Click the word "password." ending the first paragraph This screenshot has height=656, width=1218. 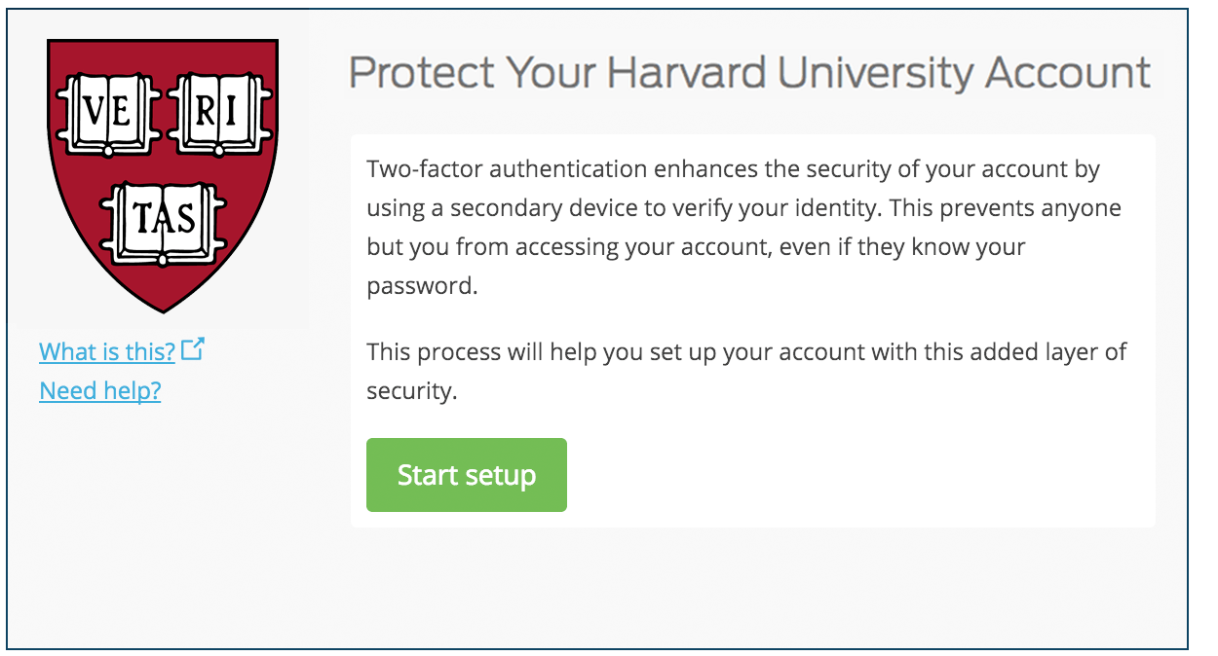[422, 287]
